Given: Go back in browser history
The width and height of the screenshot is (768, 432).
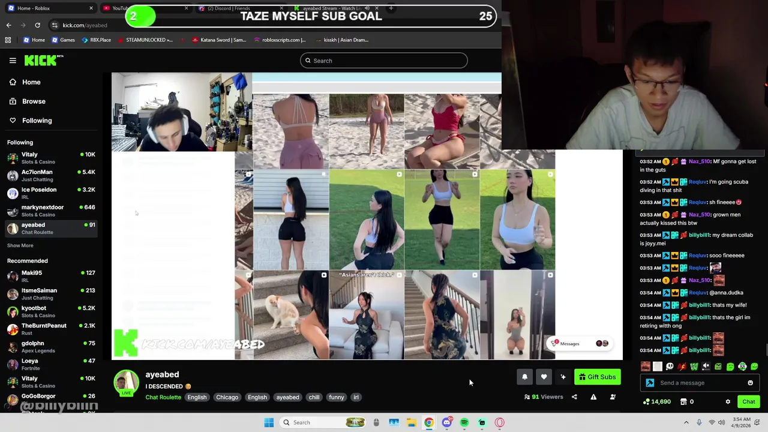Looking at the screenshot, I should point(8,25).
